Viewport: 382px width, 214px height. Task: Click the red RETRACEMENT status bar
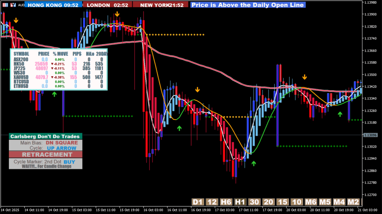coord(46,155)
